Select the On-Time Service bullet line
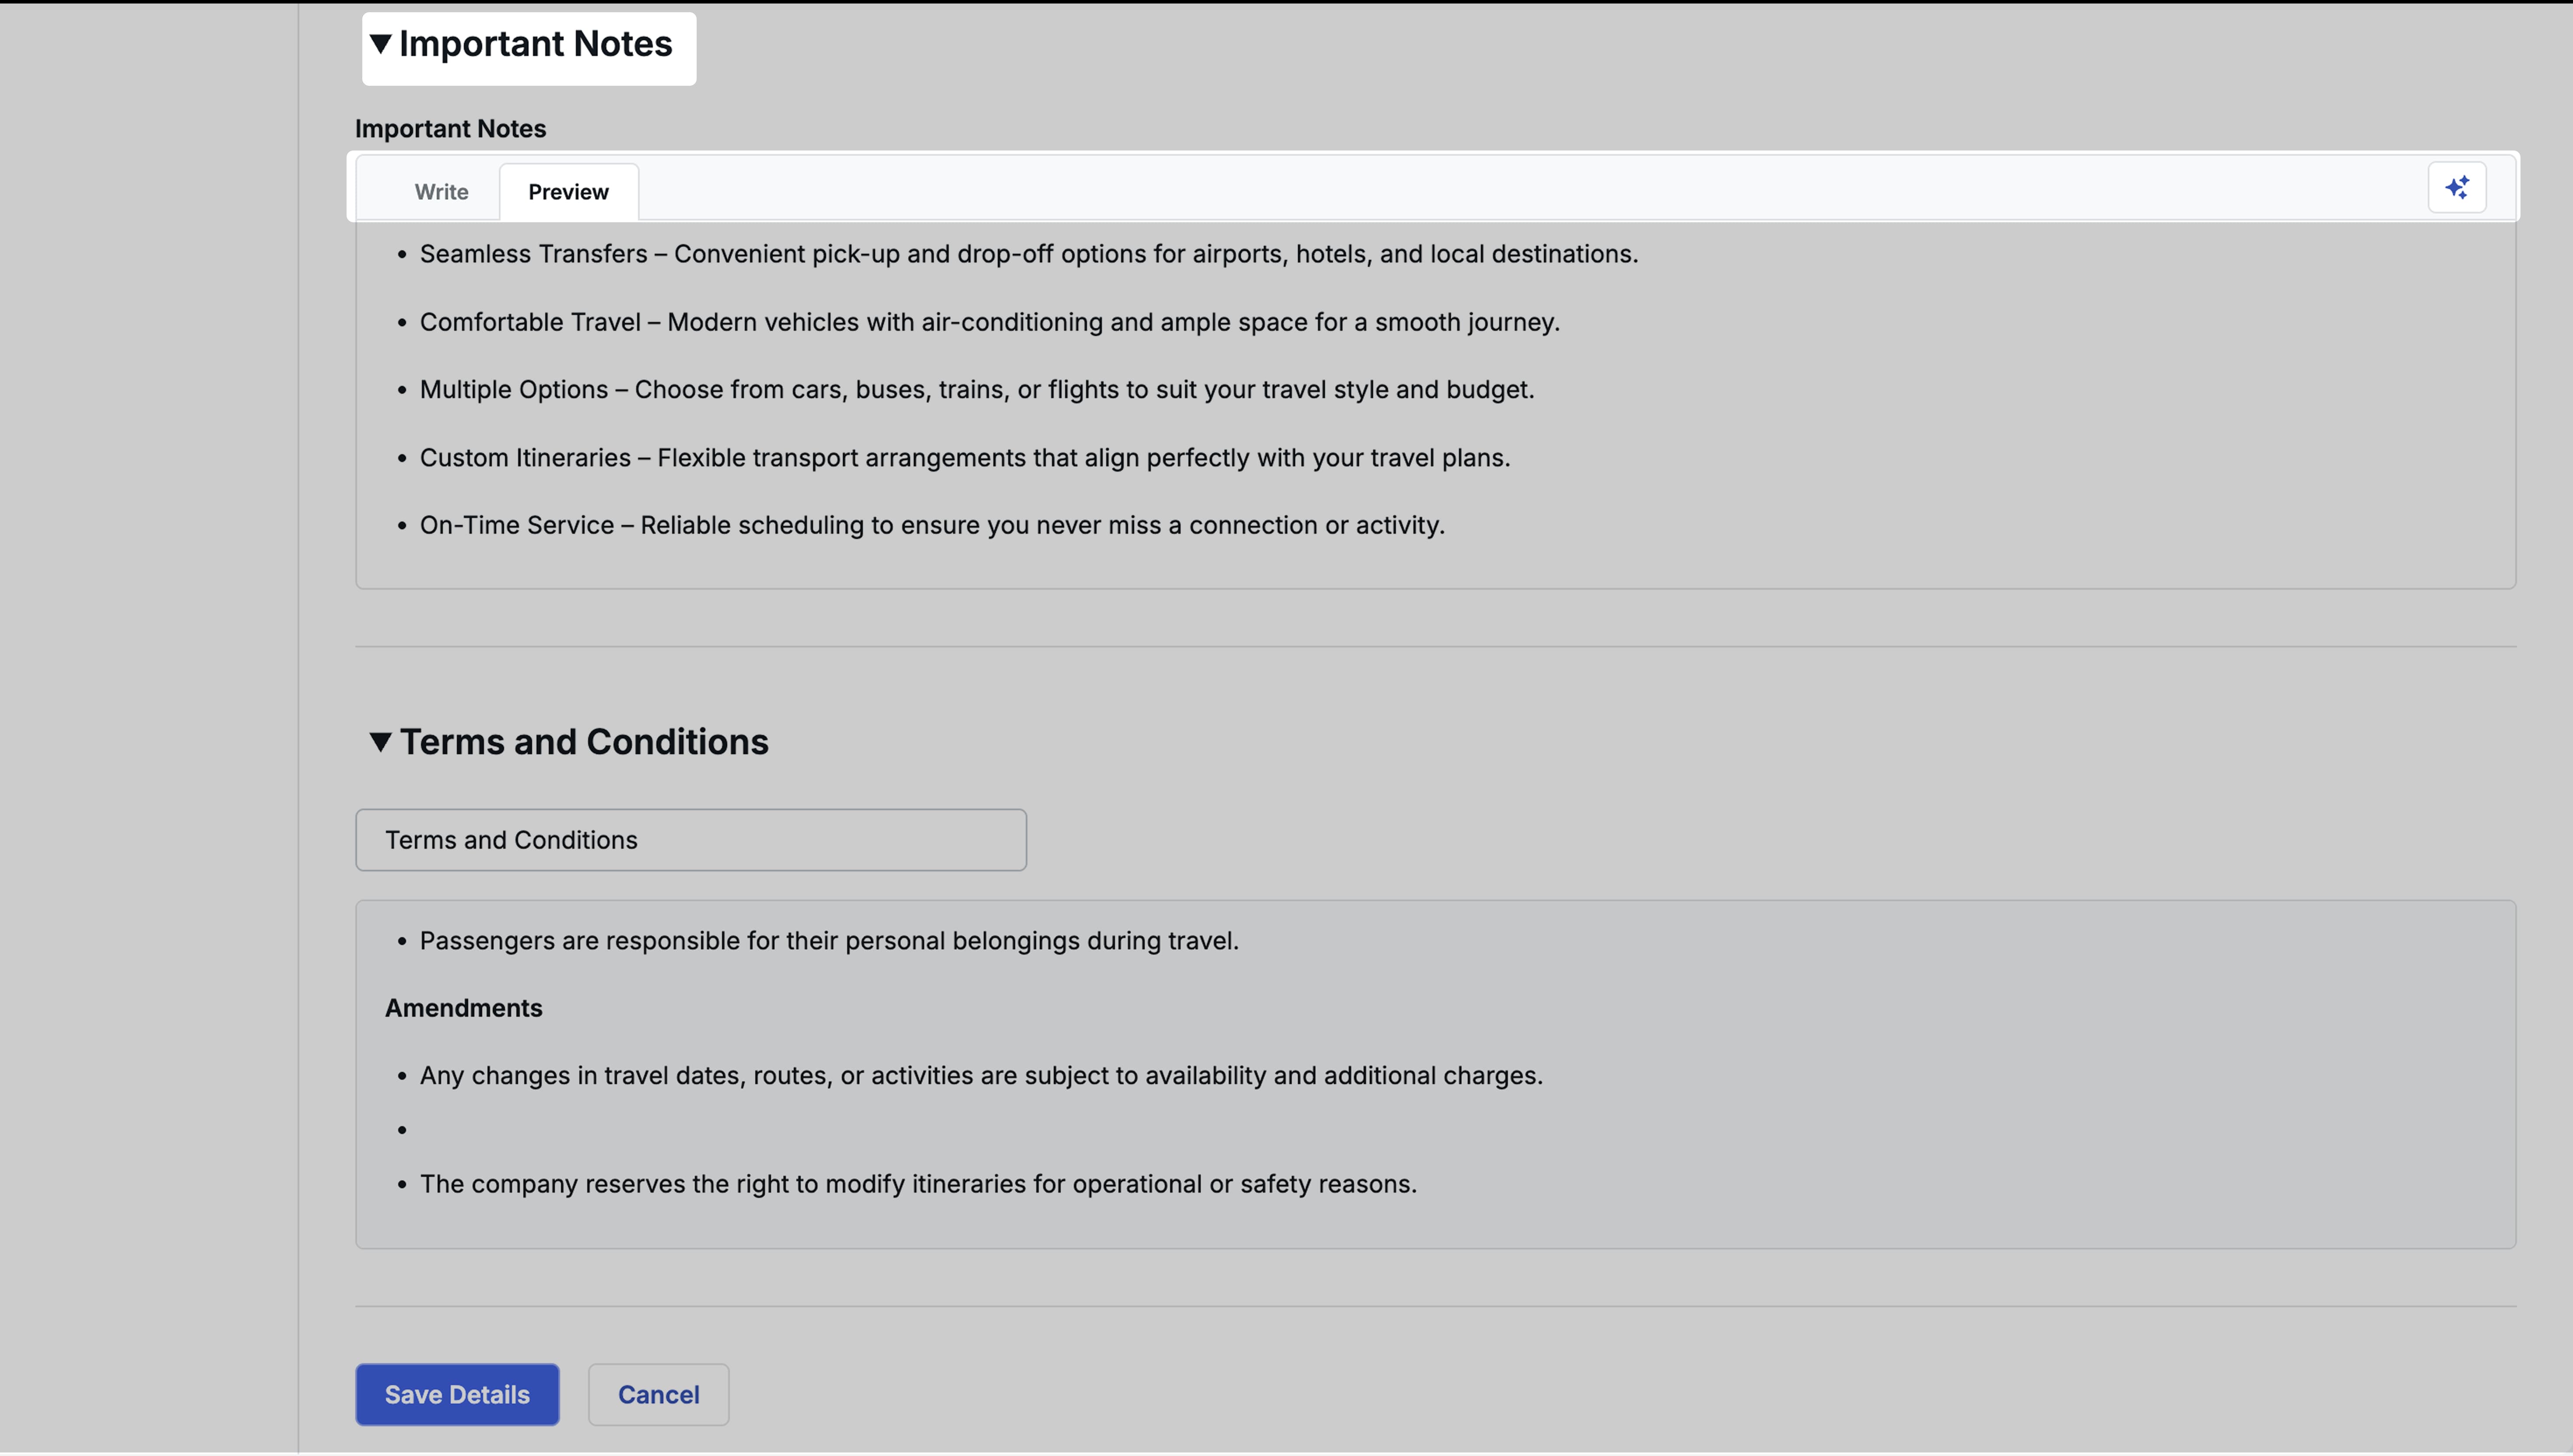Image resolution: width=2573 pixels, height=1456 pixels. point(931,524)
